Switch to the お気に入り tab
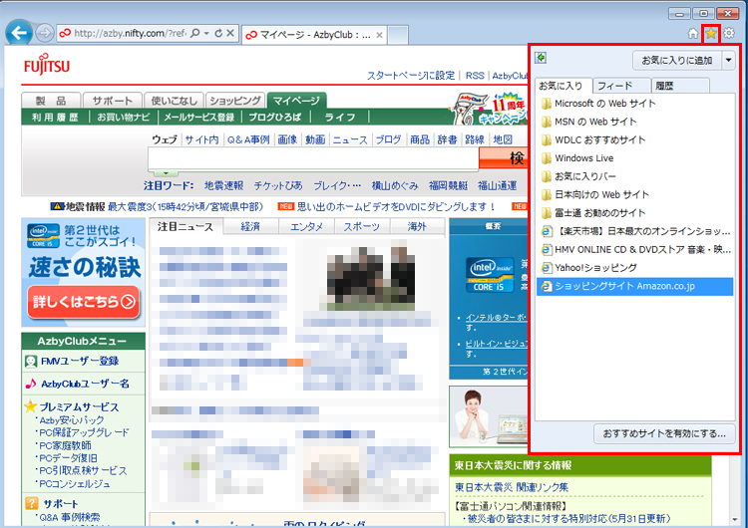The image size is (748, 528). point(562,86)
